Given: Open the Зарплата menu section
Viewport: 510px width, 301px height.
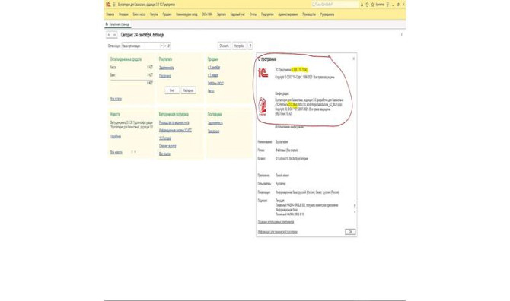Looking at the screenshot, I should coord(222,14).
